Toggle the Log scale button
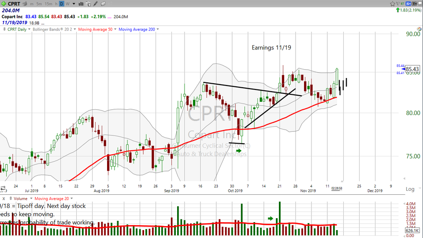The image size is (423, 238). [410, 189]
